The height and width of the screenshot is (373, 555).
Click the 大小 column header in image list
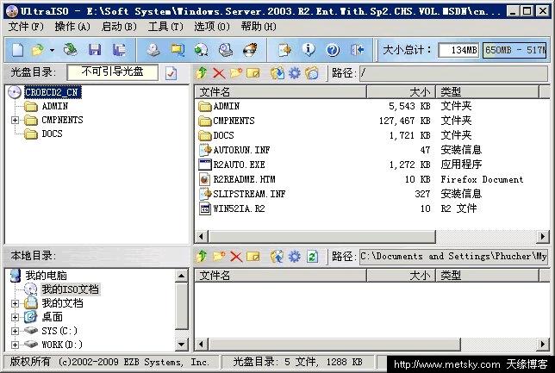pyautogui.click(x=401, y=92)
